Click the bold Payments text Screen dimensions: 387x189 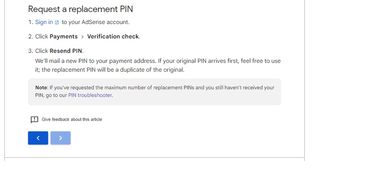(64, 36)
